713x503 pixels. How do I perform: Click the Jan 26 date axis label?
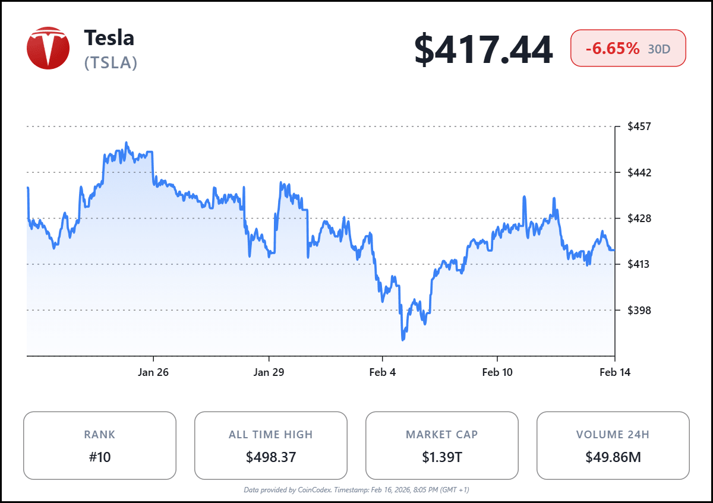(153, 372)
